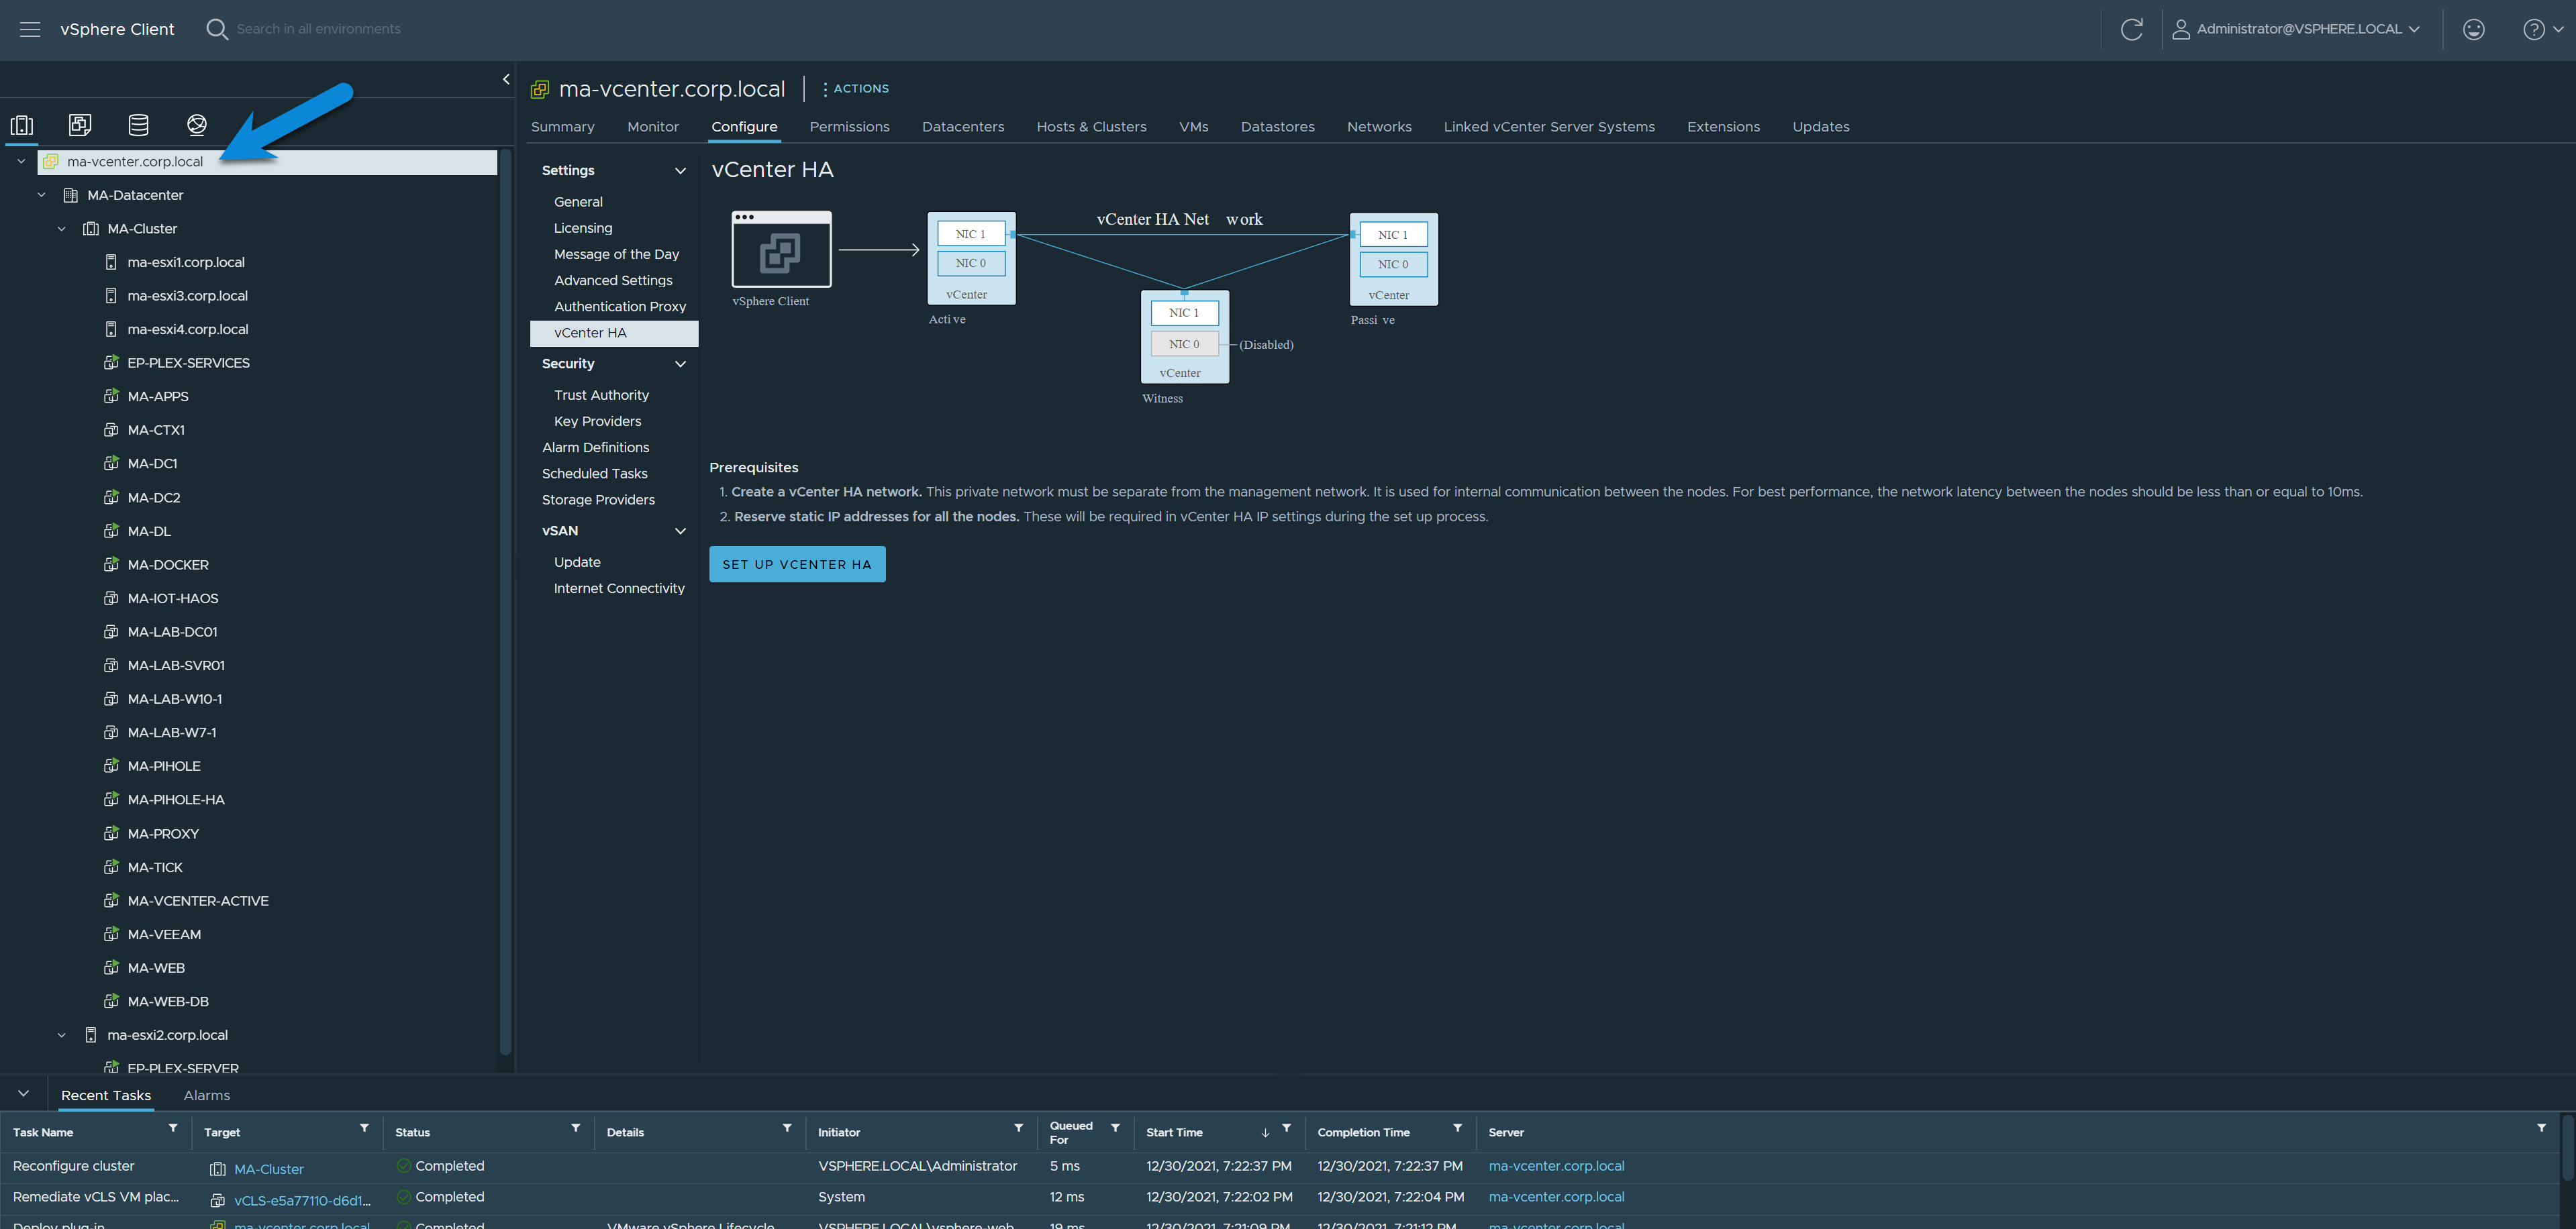Filter tasks by Details column
This screenshot has width=2576, height=1229.
tap(787, 1128)
